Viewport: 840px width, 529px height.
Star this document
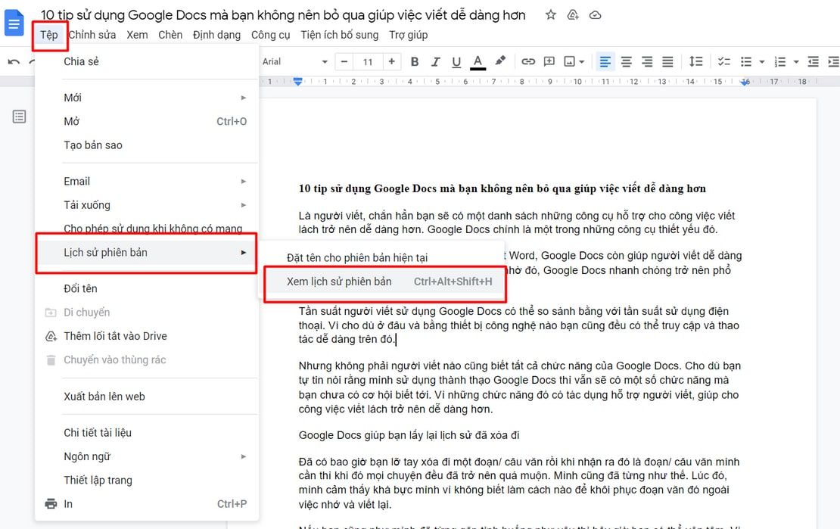[x=550, y=15]
